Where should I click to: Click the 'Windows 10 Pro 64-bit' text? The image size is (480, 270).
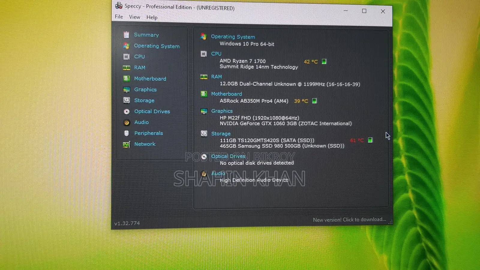coord(247,44)
